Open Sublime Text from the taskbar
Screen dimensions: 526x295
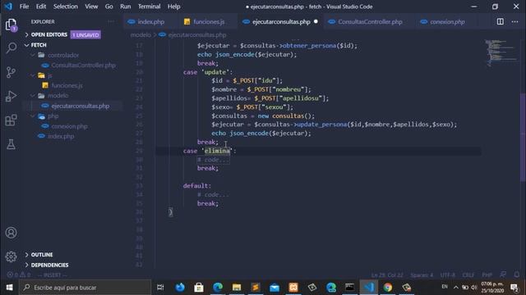[256, 288]
